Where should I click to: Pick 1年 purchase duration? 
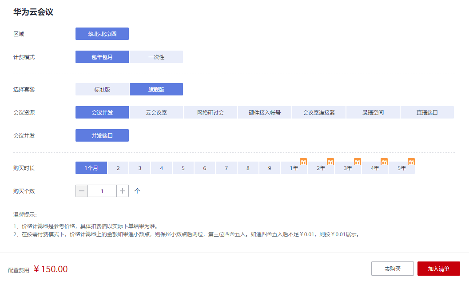[294, 168]
